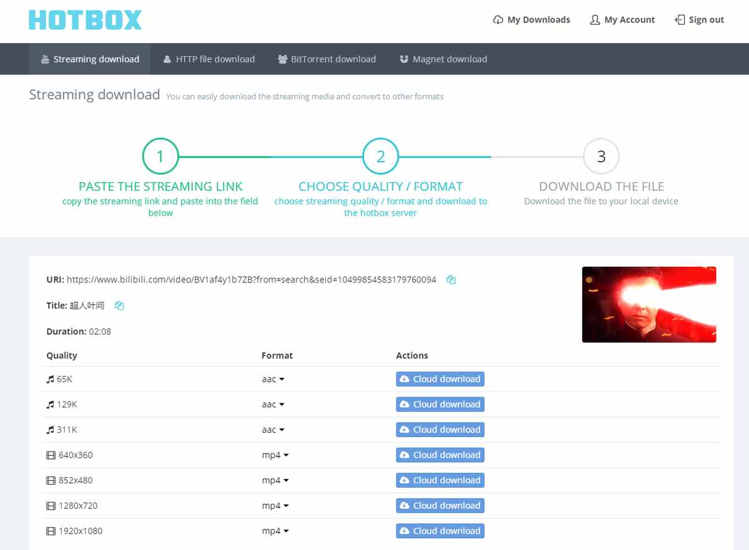Open format dropdown for 1280x720 video
This screenshot has height=550, width=749.
[275, 506]
